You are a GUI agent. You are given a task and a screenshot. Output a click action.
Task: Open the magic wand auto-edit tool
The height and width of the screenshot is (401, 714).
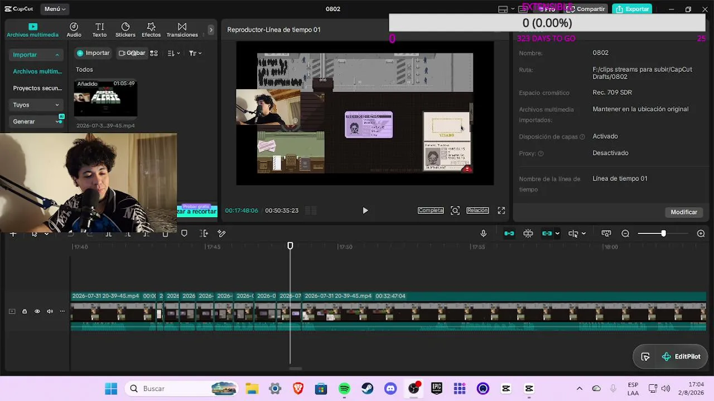coord(221,233)
